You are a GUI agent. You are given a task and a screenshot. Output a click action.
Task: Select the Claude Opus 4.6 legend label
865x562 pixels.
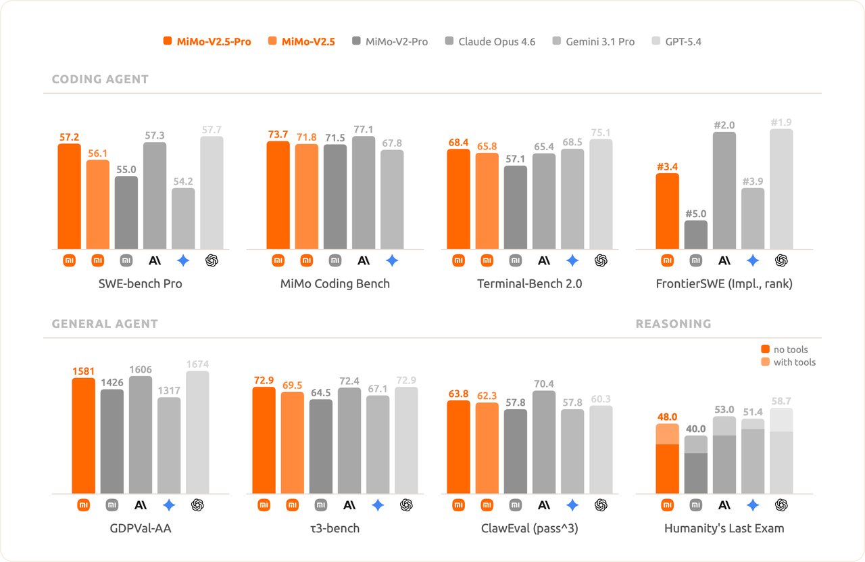click(x=497, y=42)
